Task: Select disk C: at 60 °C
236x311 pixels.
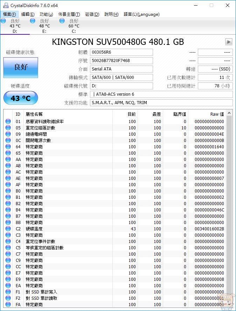Action: tap(74, 26)
